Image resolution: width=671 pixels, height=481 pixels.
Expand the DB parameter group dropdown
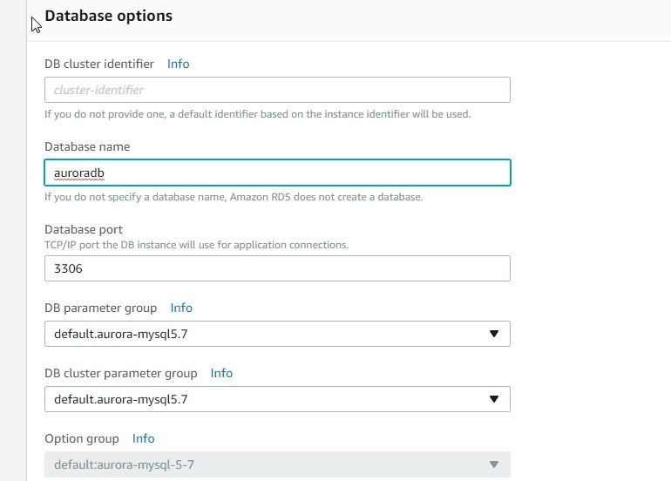277,334
